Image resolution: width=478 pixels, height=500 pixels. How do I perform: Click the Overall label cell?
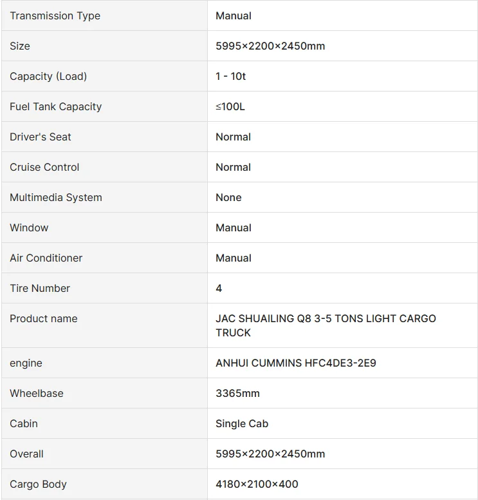point(27,454)
